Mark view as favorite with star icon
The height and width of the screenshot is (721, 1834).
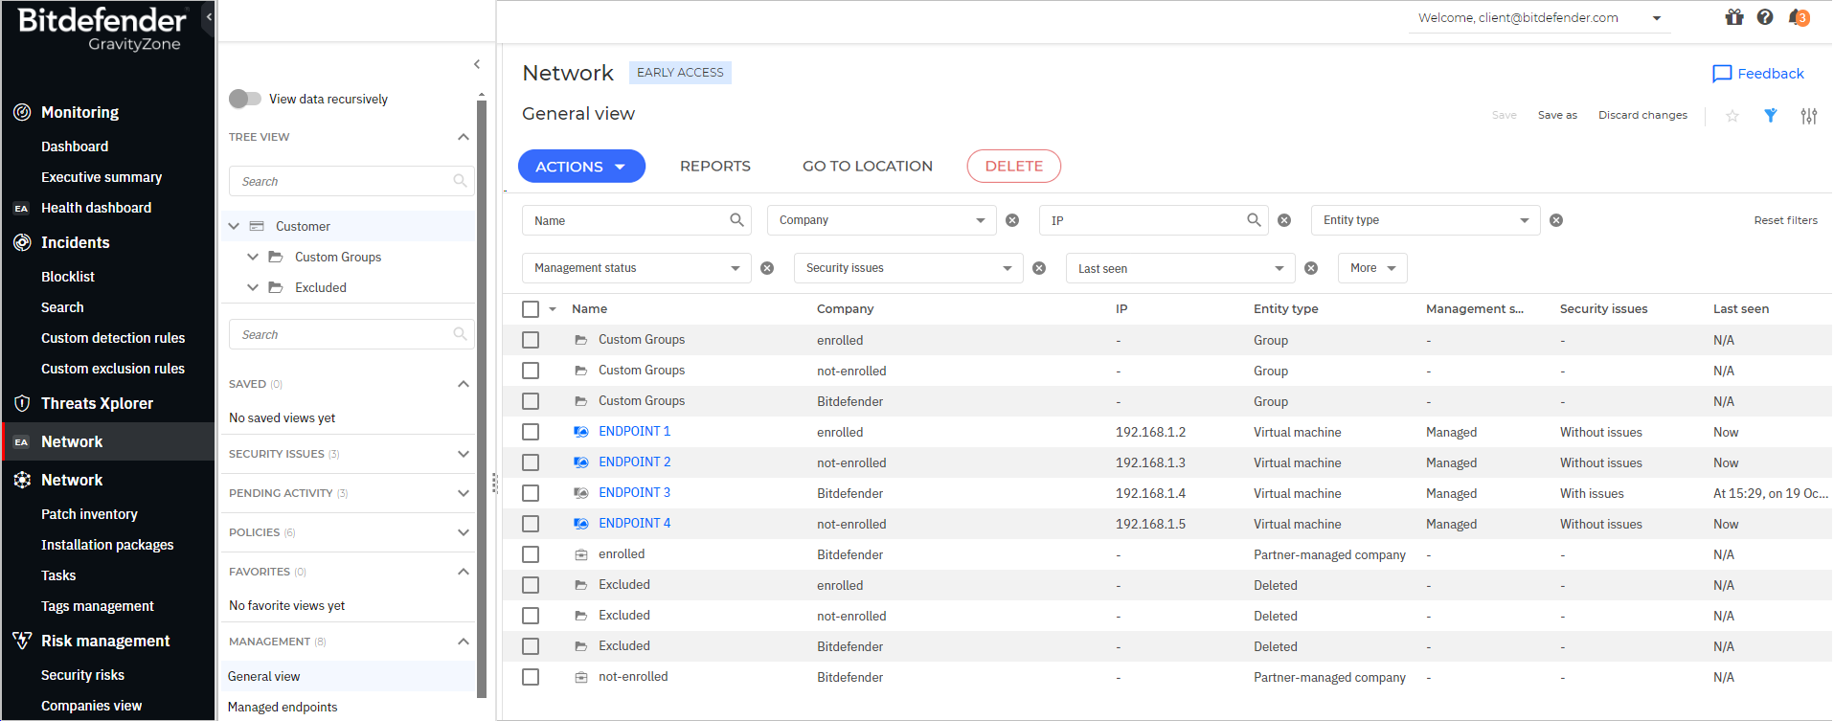(1732, 116)
